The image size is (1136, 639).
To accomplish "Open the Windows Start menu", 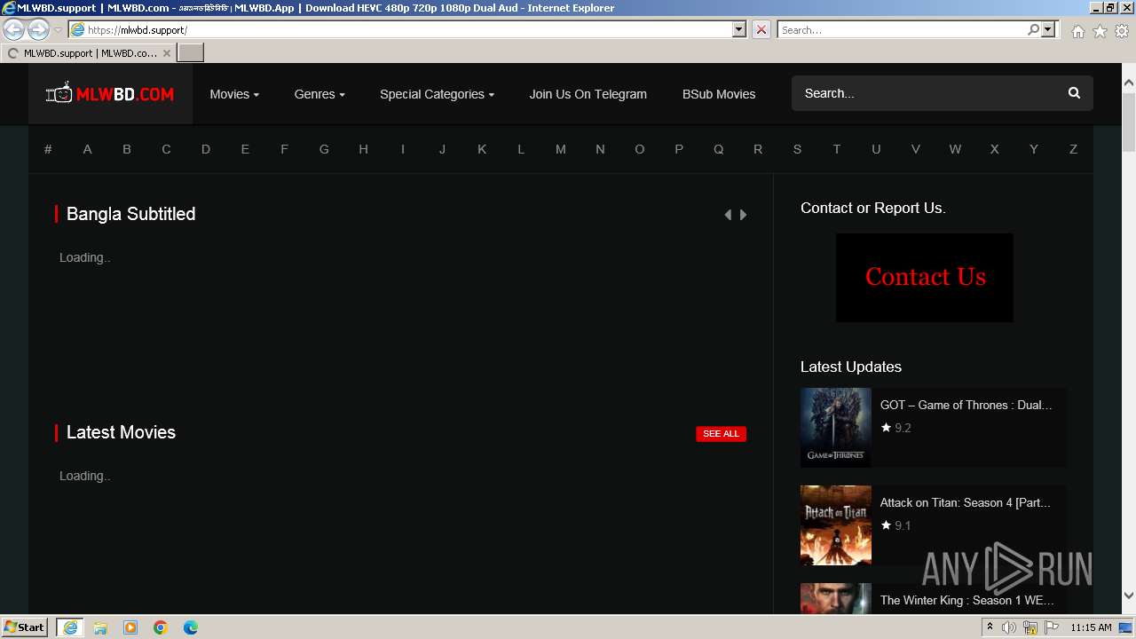I will pyautogui.click(x=26, y=627).
